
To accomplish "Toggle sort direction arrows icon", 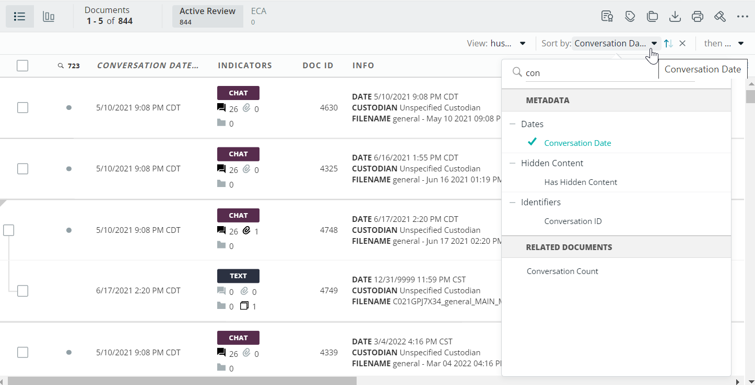I will (668, 43).
